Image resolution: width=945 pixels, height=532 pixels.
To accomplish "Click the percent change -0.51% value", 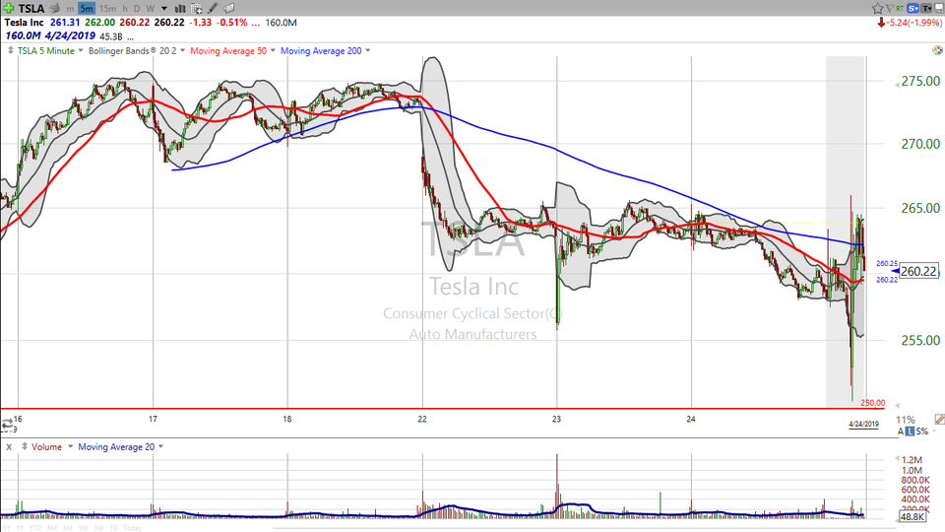I will 232,23.
